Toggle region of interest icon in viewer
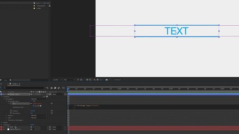The width and height of the screenshot is (239, 134). [87, 80]
